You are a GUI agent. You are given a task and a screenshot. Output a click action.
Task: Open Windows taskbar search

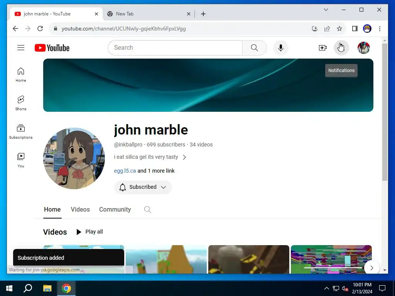click(x=28, y=288)
